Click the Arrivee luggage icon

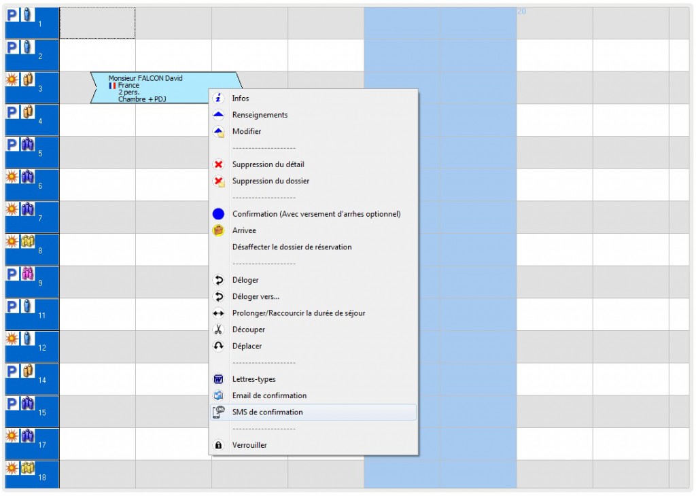click(x=219, y=230)
